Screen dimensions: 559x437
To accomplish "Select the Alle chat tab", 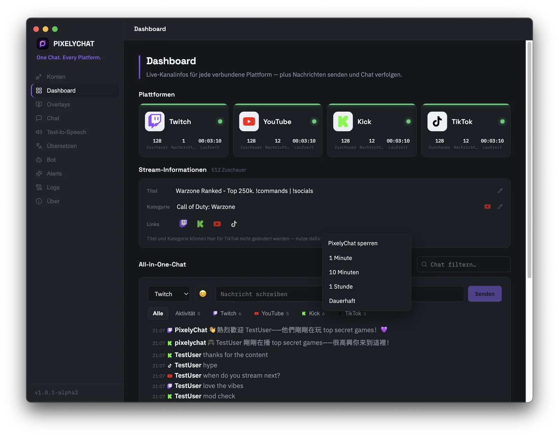I will click(158, 314).
